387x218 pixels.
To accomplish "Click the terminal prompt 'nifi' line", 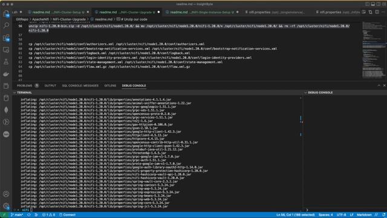I will coord(25,210).
